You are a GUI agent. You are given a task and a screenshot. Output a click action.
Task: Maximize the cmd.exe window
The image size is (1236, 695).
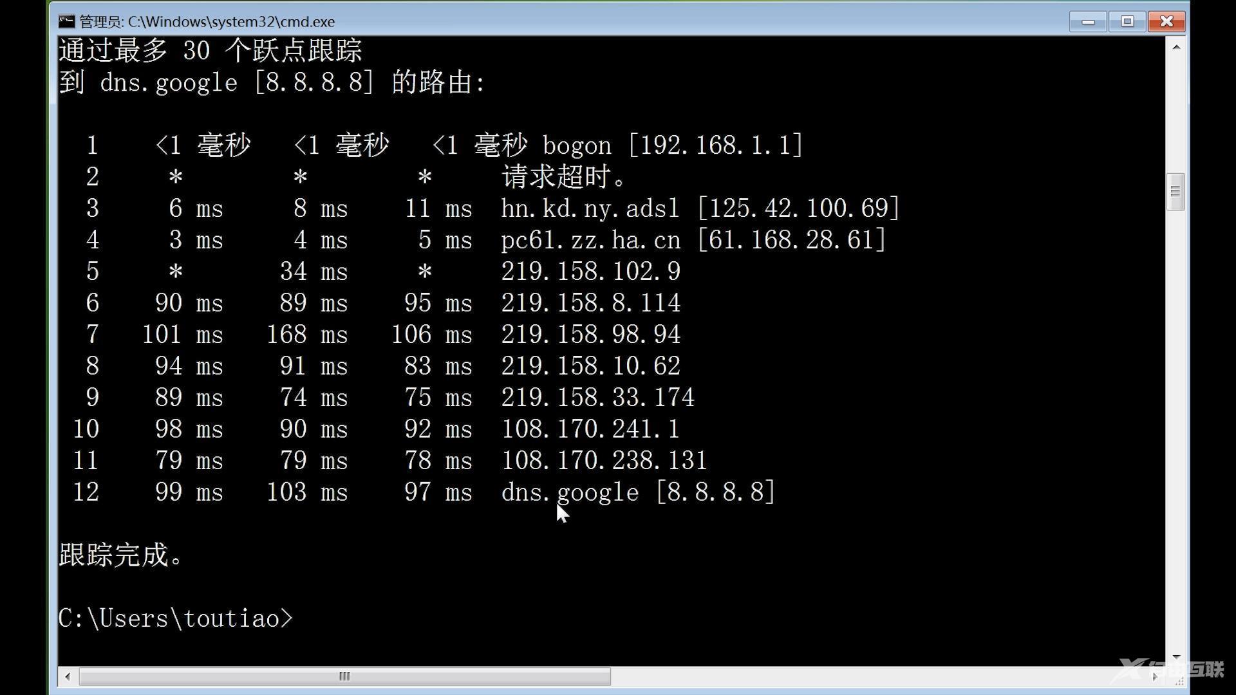(1127, 21)
